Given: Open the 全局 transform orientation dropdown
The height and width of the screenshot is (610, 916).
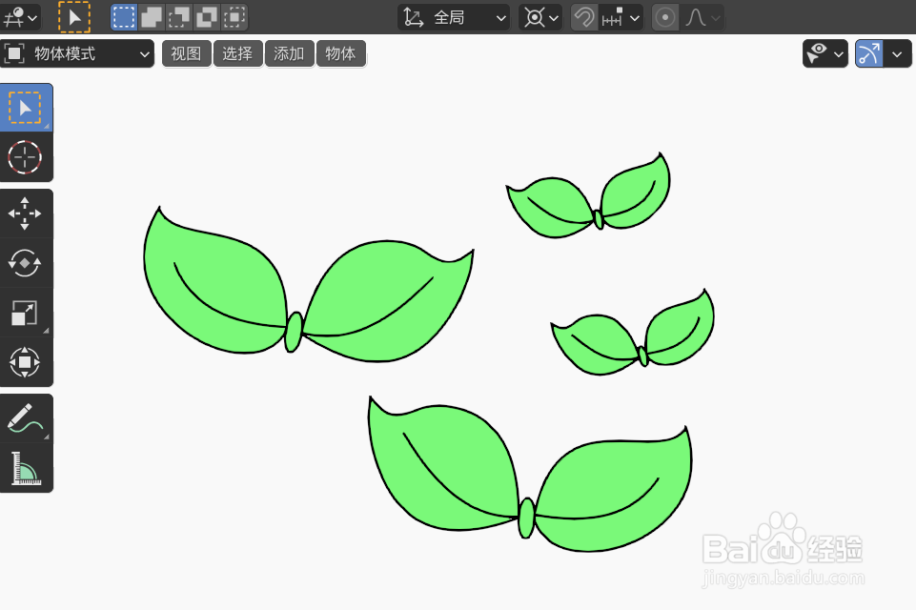Looking at the screenshot, I should (x=454, y=16).
